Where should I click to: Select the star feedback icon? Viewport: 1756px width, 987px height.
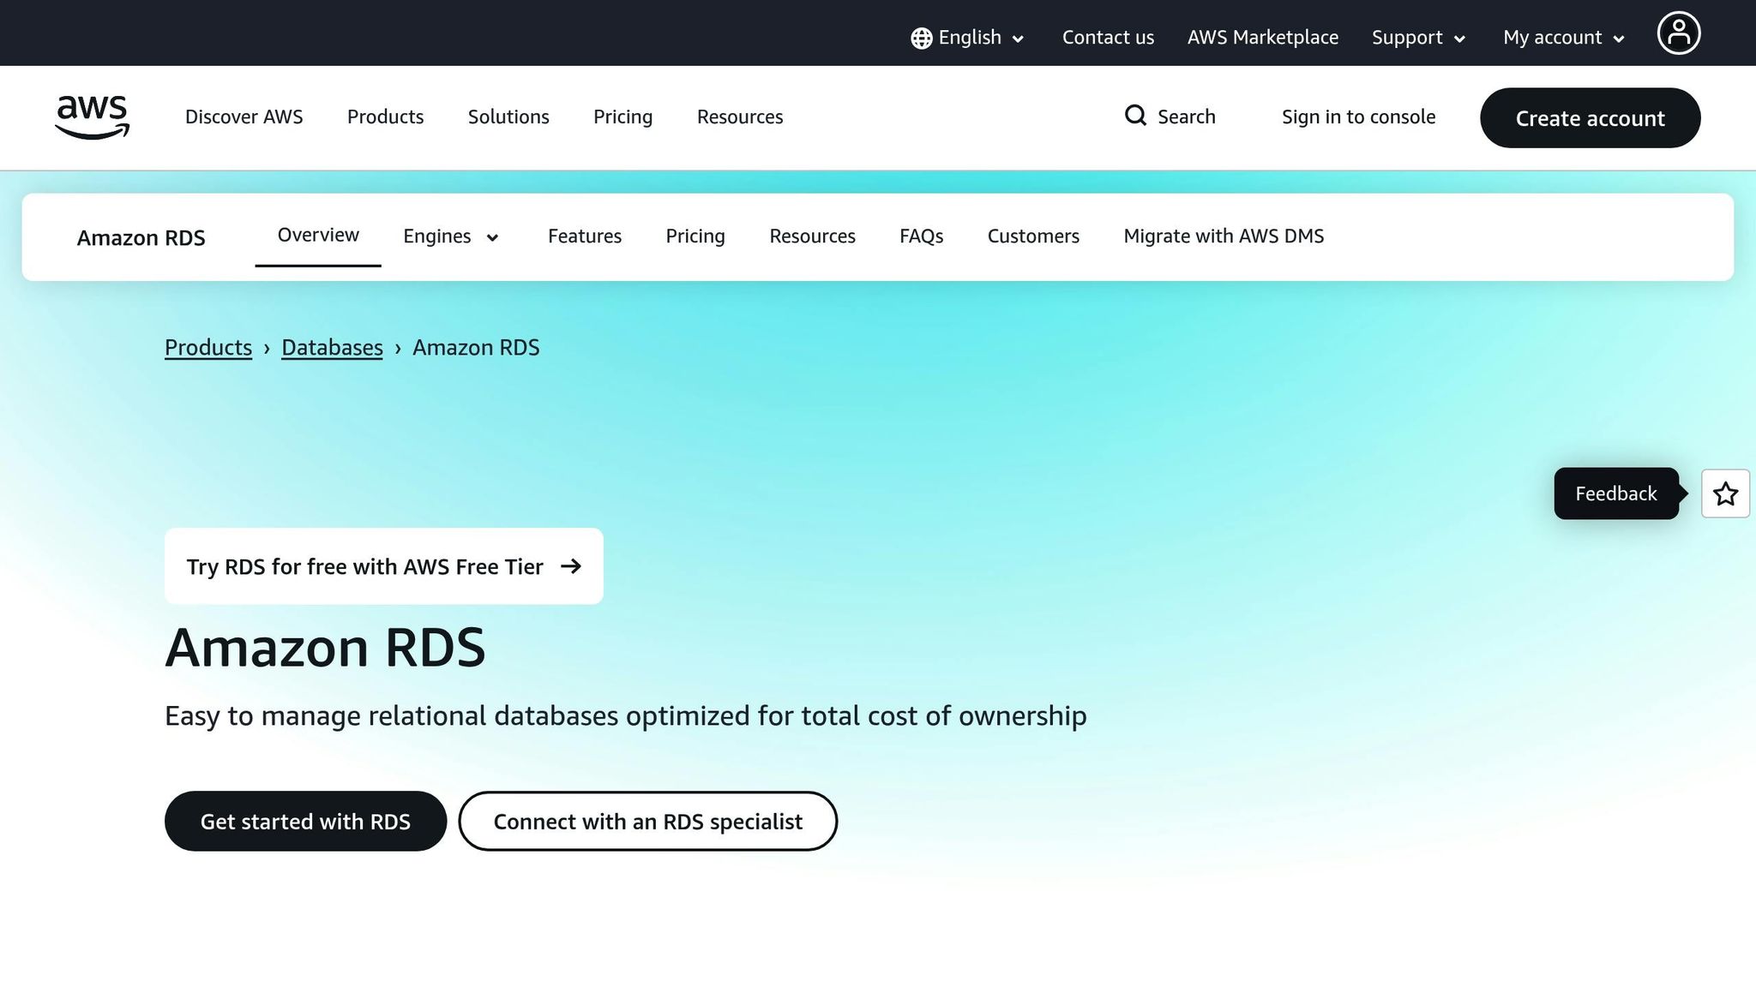1724,493
